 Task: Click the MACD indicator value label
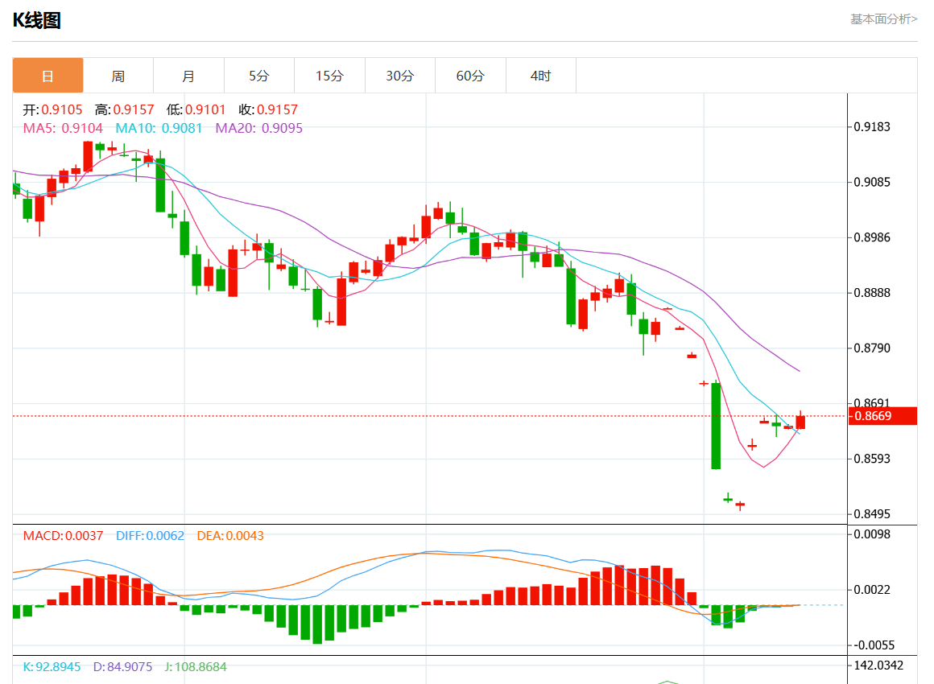pyautogui.click(x=63, y=535)
